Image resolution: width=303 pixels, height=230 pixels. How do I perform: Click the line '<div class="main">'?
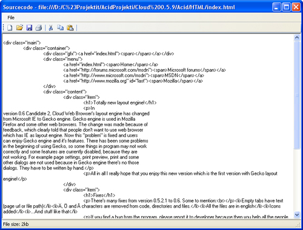tap(22, 42)
